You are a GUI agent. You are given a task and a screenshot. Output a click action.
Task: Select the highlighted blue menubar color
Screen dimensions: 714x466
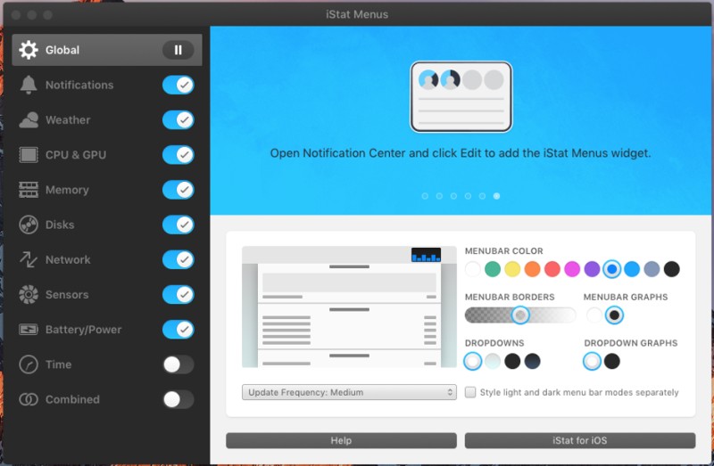point(612,269)
